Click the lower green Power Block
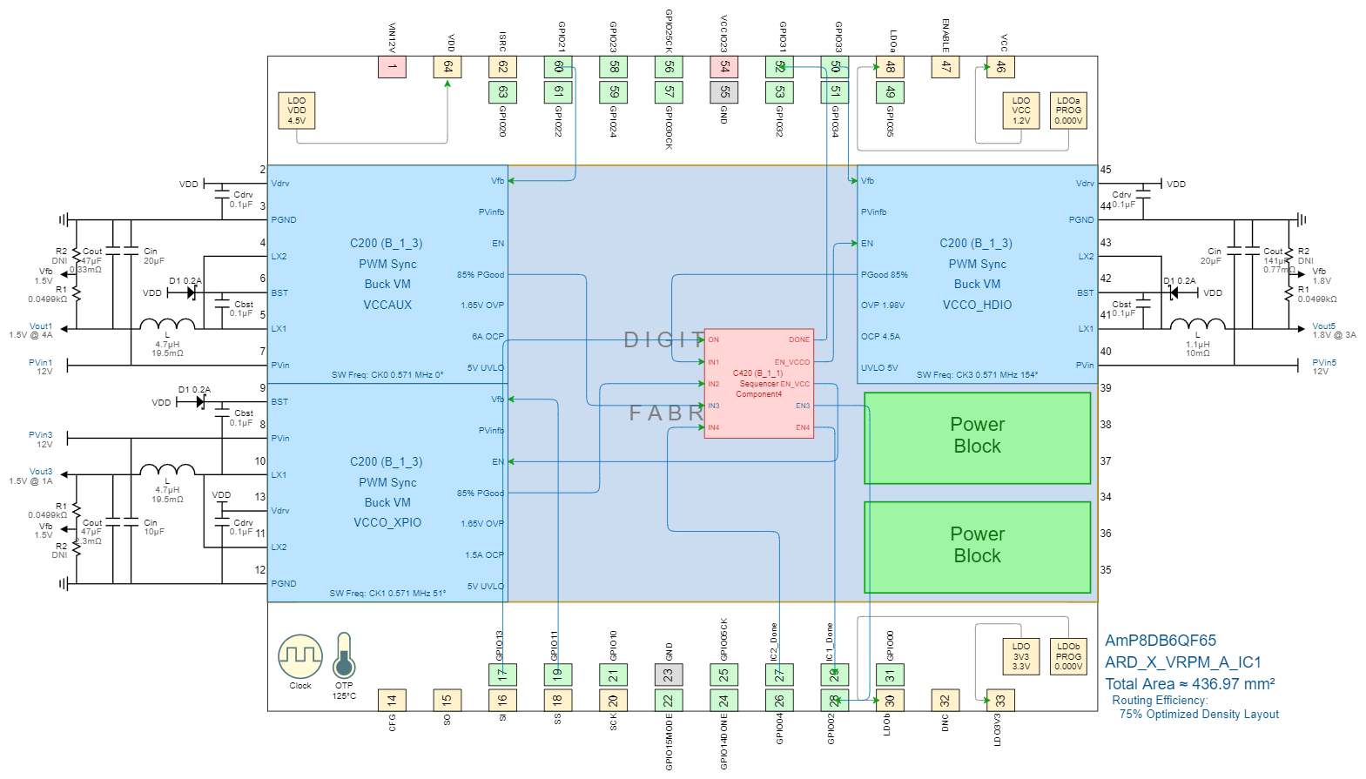1366x779 pixels. (x=977, y=547)
